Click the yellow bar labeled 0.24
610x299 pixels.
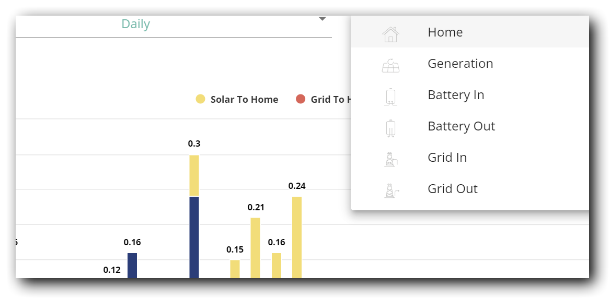pos(297,237)
